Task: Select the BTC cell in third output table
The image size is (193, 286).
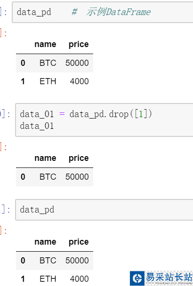Action: point(48,261)
